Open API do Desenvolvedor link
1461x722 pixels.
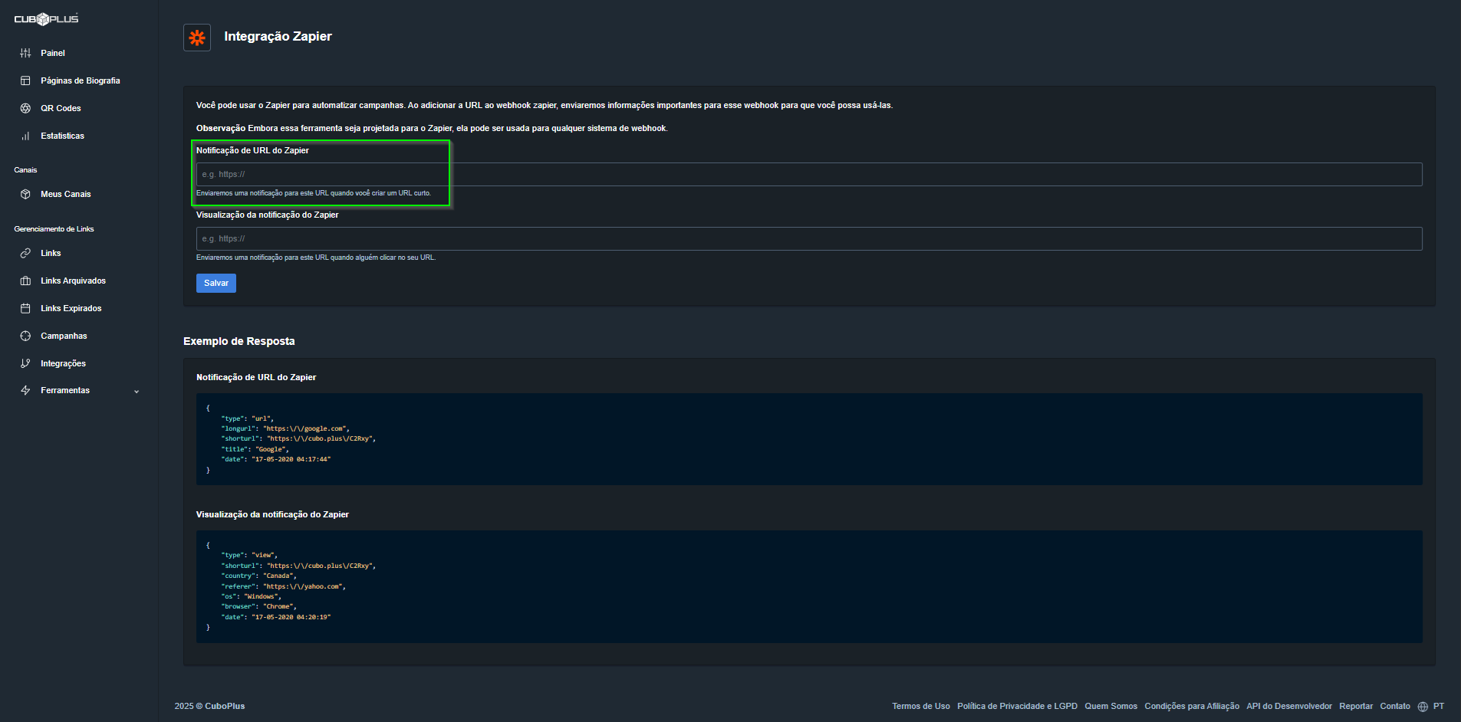(1289, 707)
